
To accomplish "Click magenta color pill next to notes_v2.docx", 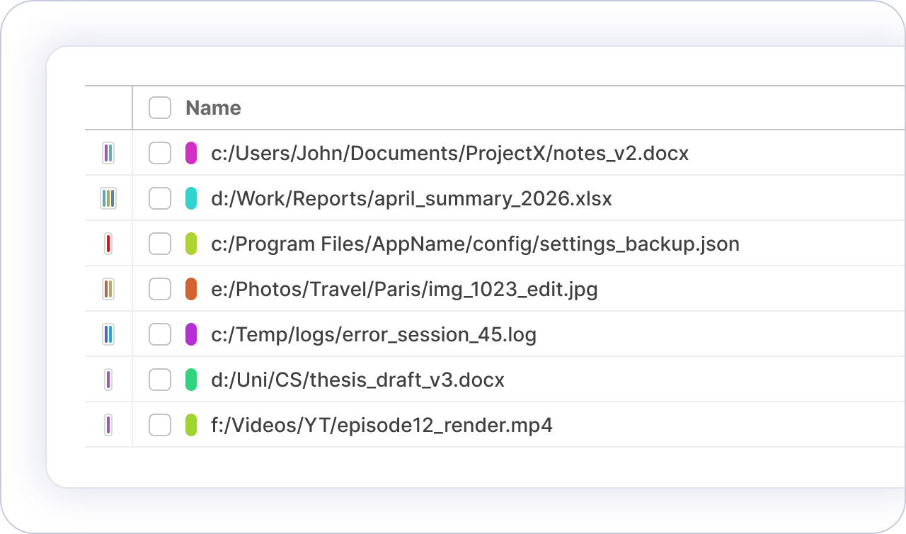I will (x=191, y=153).
